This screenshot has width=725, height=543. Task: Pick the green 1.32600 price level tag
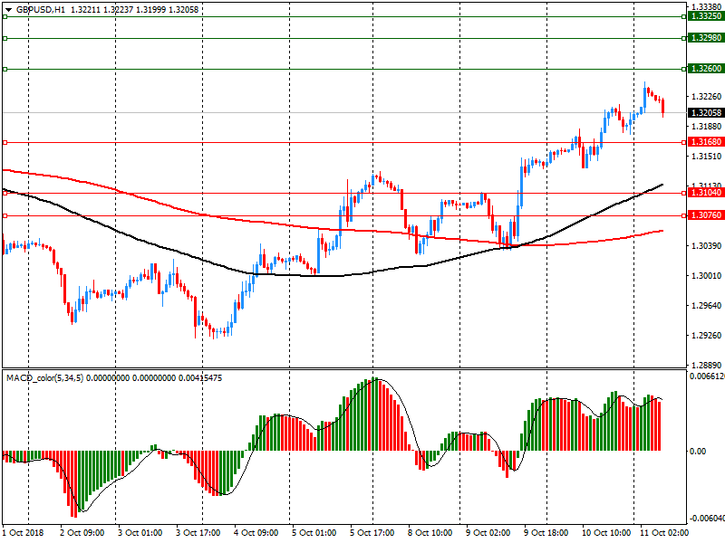[x=704, y=69]
